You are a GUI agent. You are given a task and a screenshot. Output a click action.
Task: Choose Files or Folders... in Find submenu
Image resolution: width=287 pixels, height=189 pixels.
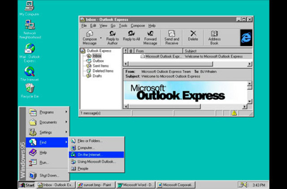(x=96, y=141)
